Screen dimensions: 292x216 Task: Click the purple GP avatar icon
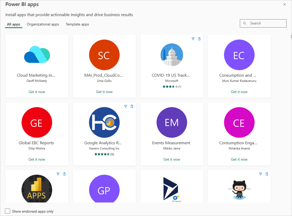point(104,189)
